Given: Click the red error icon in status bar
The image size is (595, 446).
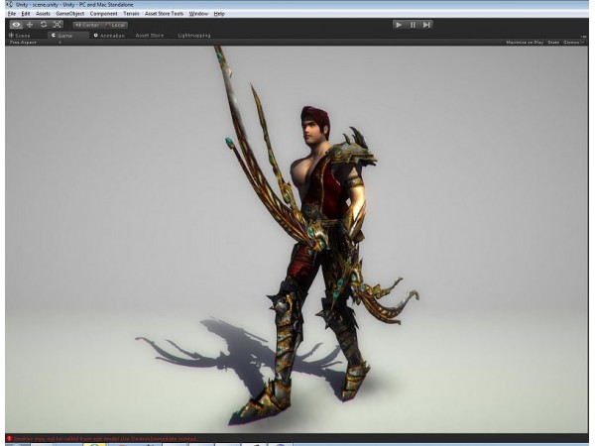Looking at the screenshot, I should pyautogui.click(x=9, y=439).
